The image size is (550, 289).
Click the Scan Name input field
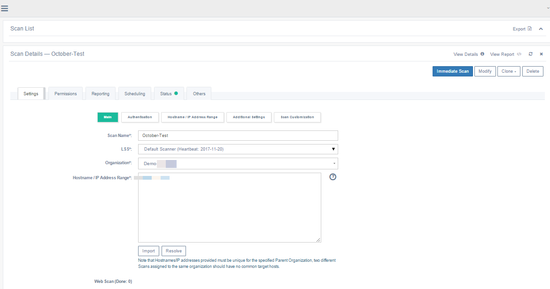click(238, 136)
